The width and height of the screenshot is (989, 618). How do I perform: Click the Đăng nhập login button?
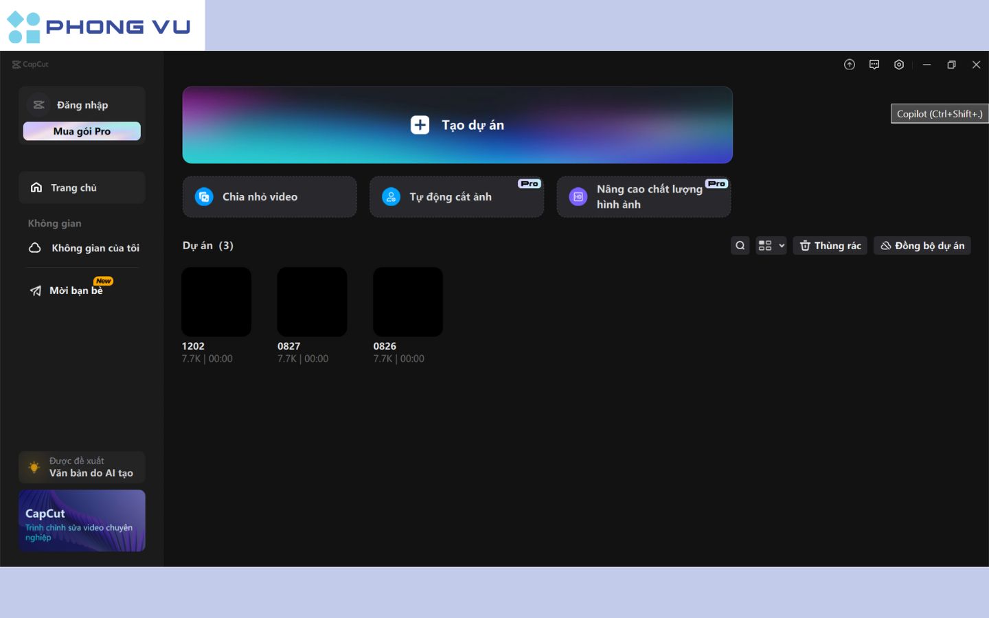tap(82, 105)
